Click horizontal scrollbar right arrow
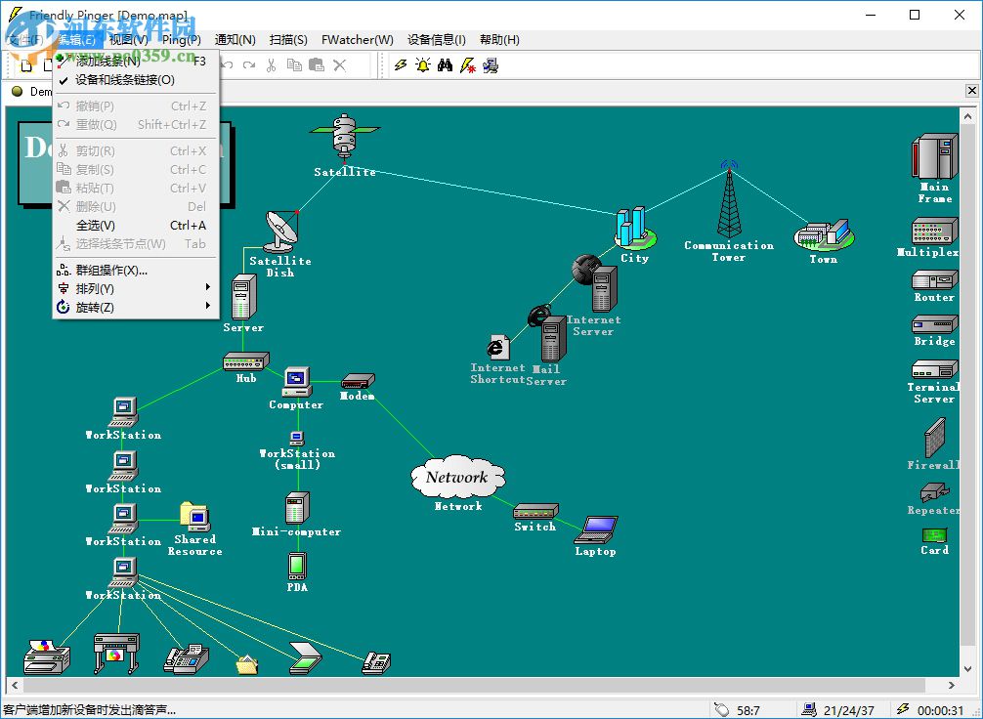 pos(951,685)
